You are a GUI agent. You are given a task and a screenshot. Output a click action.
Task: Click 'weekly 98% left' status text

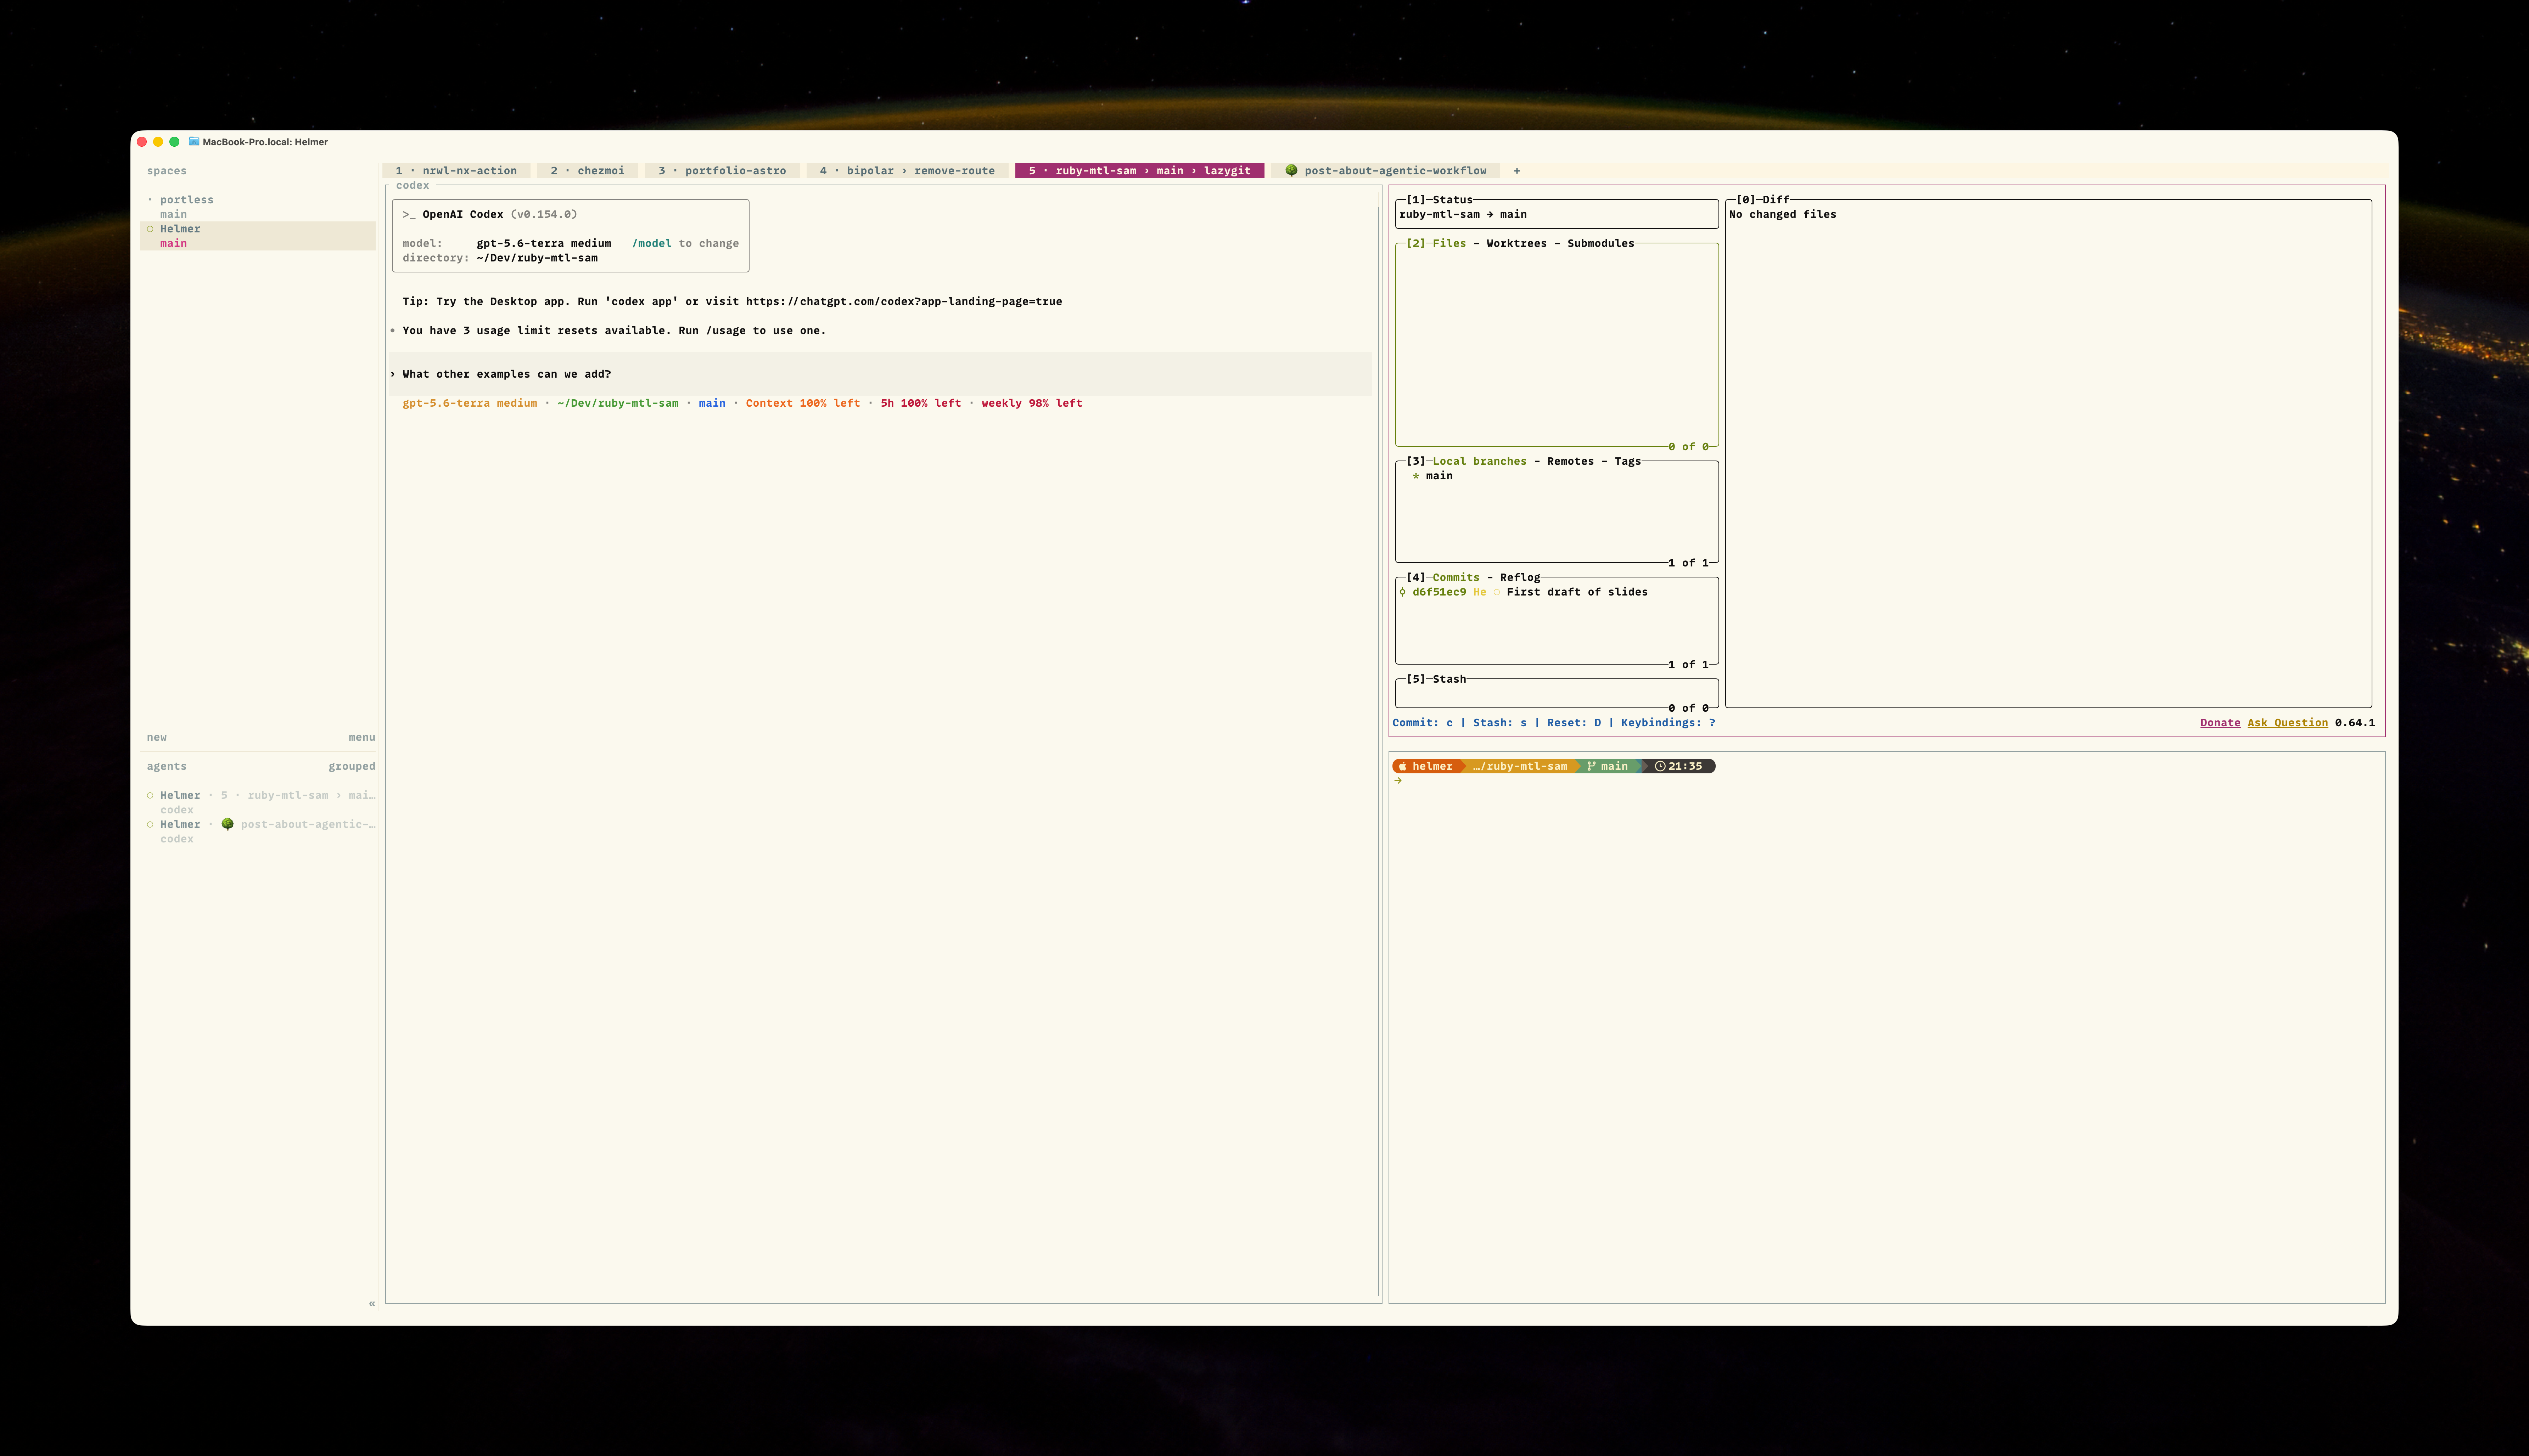(x=1031, y=404)
